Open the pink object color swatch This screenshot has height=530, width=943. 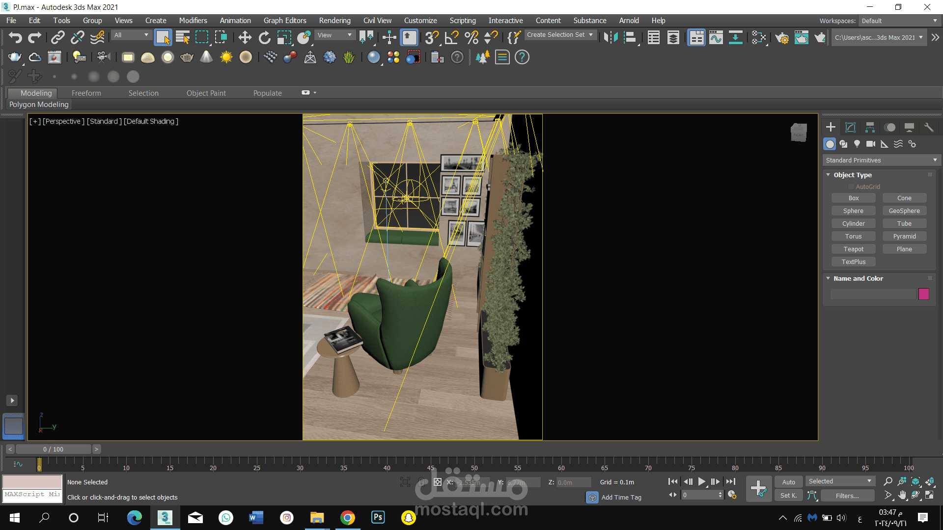(x=923, y=294)
